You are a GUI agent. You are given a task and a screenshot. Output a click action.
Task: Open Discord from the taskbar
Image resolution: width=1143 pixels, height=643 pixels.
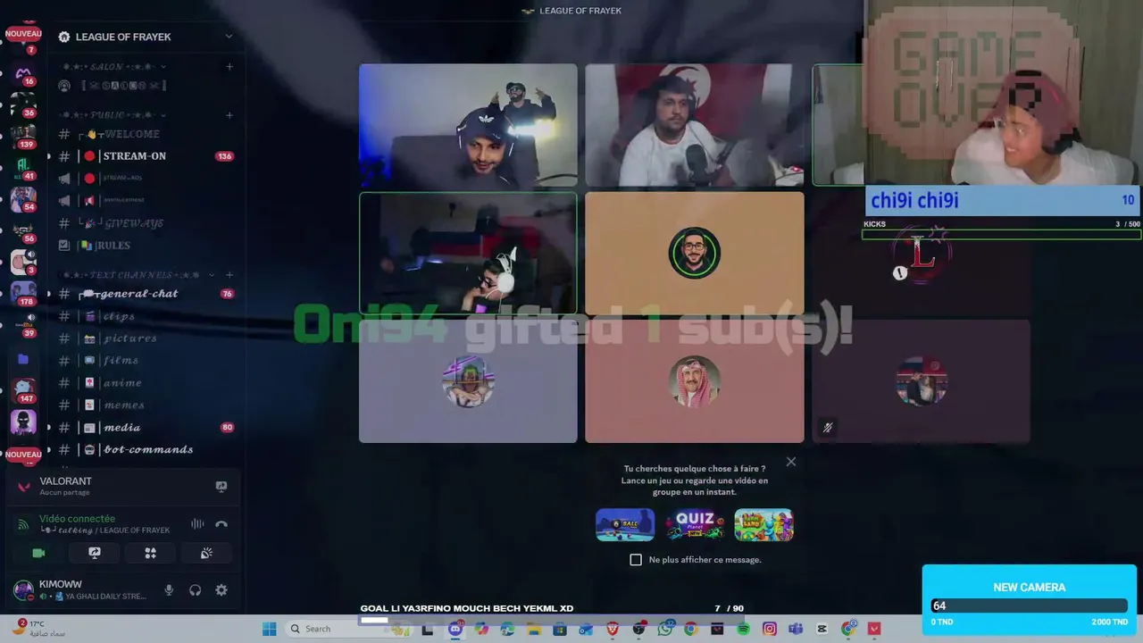coord(455,629)
